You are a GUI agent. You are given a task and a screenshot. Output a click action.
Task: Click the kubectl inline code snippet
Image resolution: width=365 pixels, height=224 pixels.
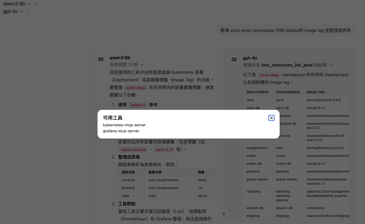[x=138, y=105]
